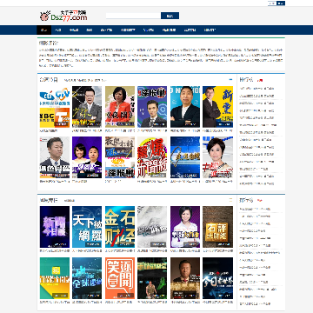Click the small blue list icon in first section header
This screenshot has width=313, height=313.
230,79
